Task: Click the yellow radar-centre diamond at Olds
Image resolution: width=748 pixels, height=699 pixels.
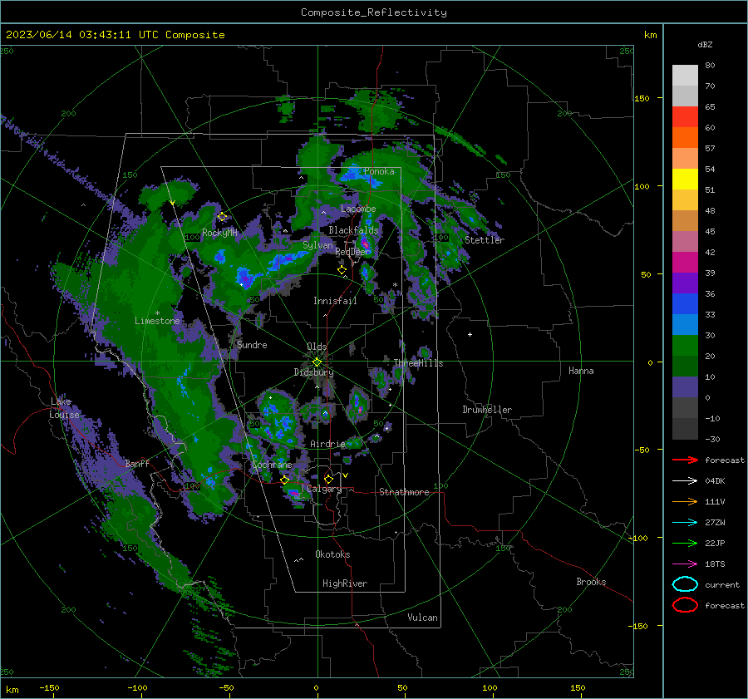Action: (317, 362)
